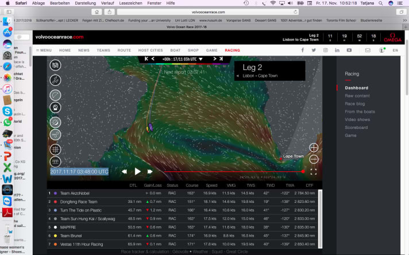Open the LinkedIn icon link

click(x=337, y=50)
